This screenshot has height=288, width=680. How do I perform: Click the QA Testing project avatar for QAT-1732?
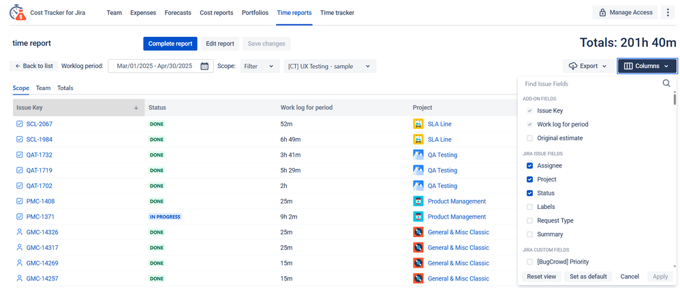[x=418, y=155]
